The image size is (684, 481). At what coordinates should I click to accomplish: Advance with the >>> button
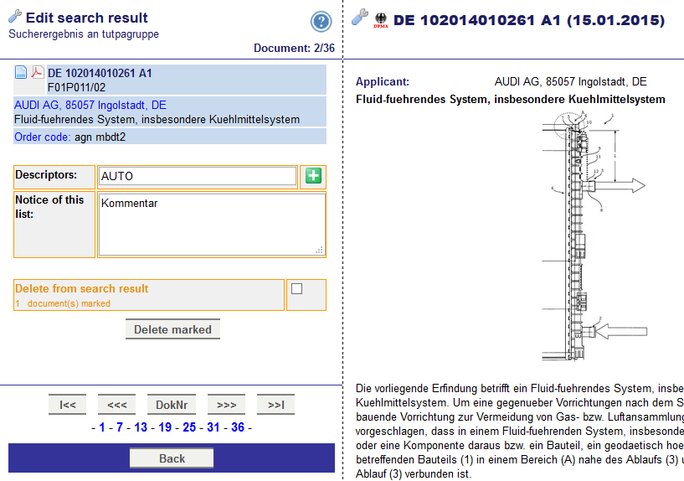point(226,405)
